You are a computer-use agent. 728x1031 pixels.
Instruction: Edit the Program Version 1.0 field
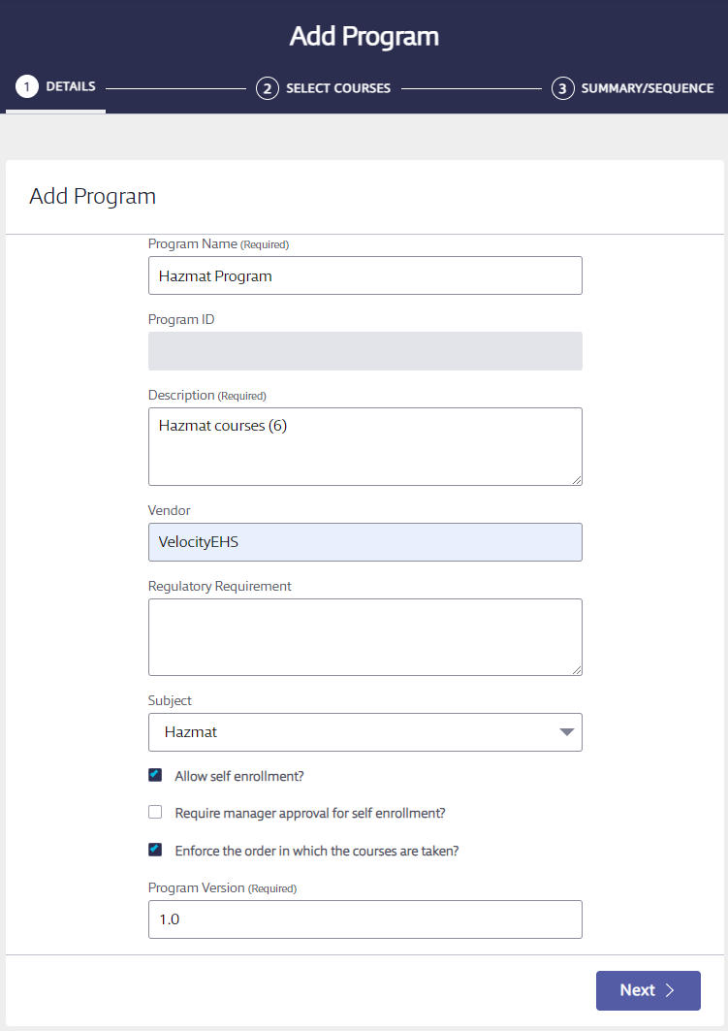[365, 919]
